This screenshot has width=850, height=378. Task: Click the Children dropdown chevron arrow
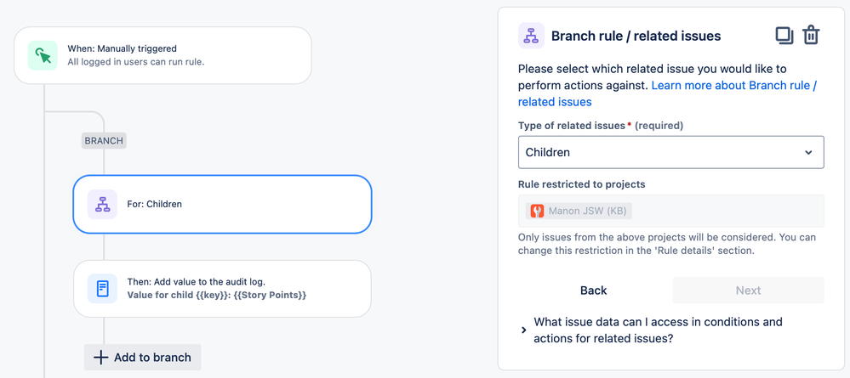tap(808, 153)
